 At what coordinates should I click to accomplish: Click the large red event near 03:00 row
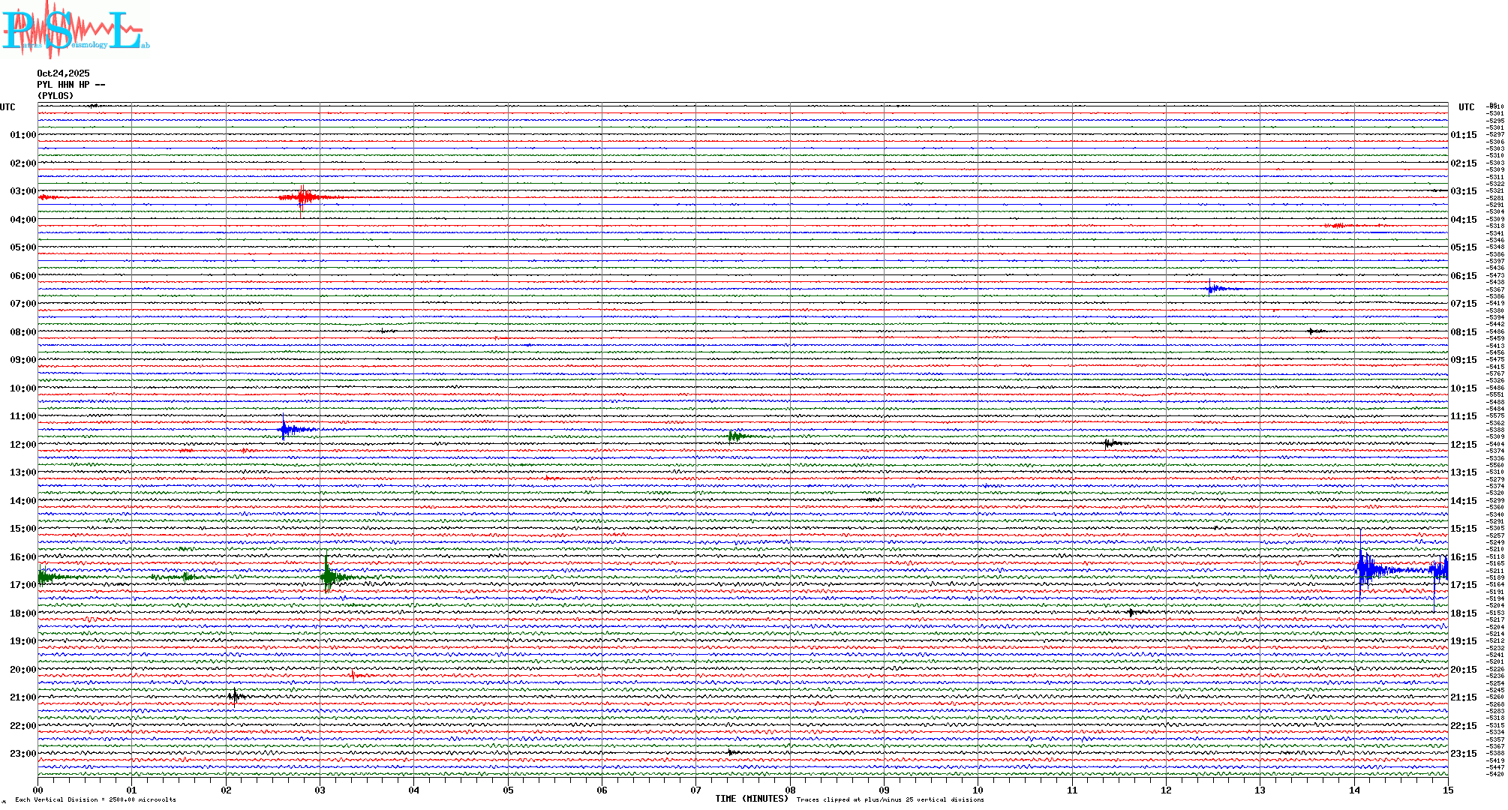tap(303, 198)
